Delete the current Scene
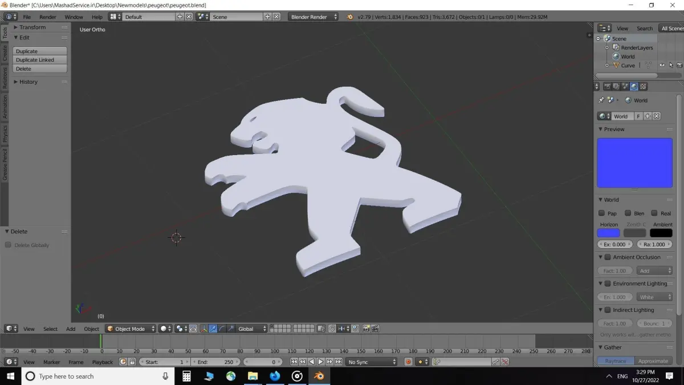The image size is (684, 385). 276,17
